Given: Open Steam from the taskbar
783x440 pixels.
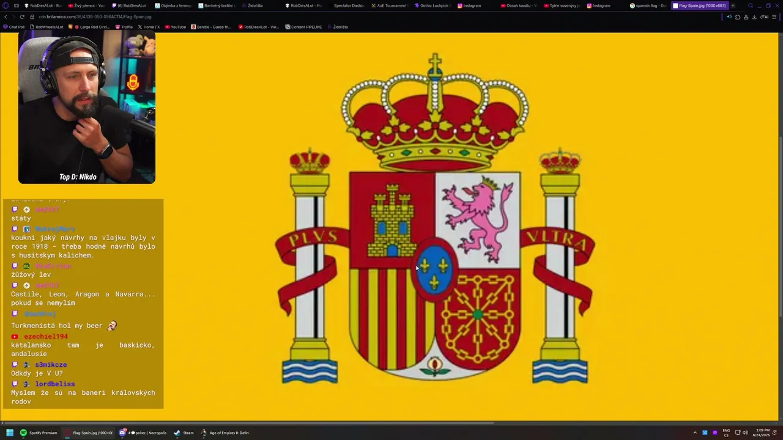Looking at the screenshot, I should coord(184,433).
